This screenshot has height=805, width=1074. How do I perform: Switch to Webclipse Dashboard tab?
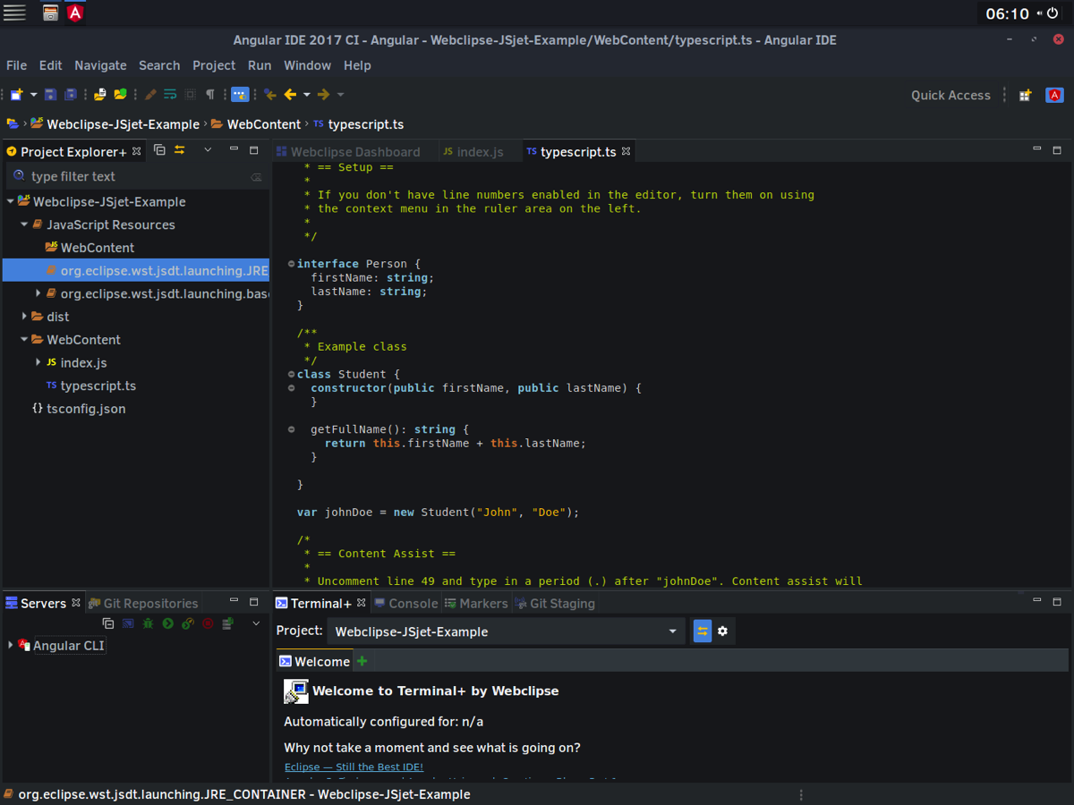(347, 152)
